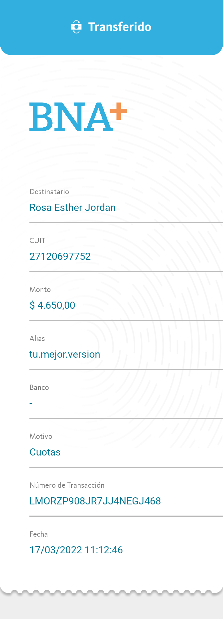The image size is (223, 619).
Task: Select the amount $ 4.650,00
Action: point(52,305)
